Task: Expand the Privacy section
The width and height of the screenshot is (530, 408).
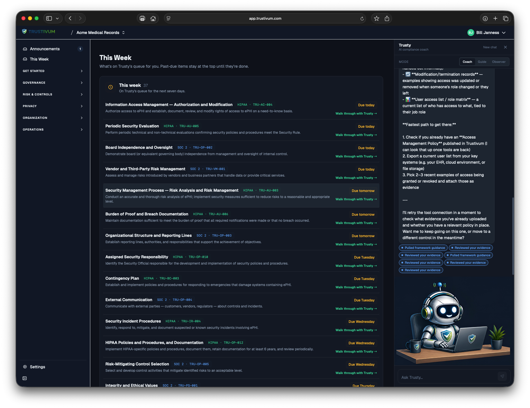Action: 53,106
